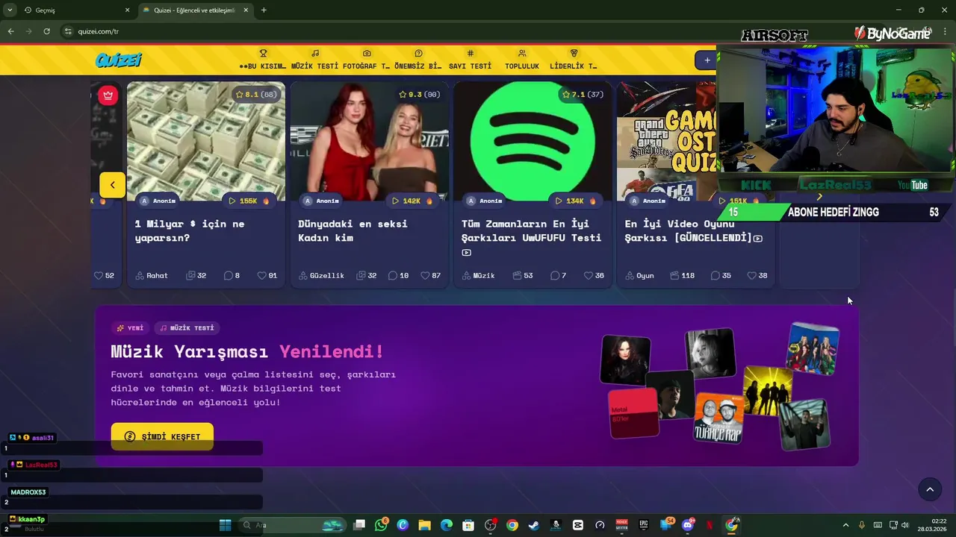Click the 142K play count badge
This screenshot has height=537, width=956.
pyautogui.click(x=412, y=201)
